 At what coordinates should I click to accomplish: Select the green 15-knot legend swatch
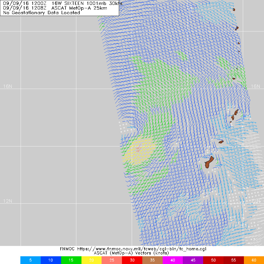(71, 260)
